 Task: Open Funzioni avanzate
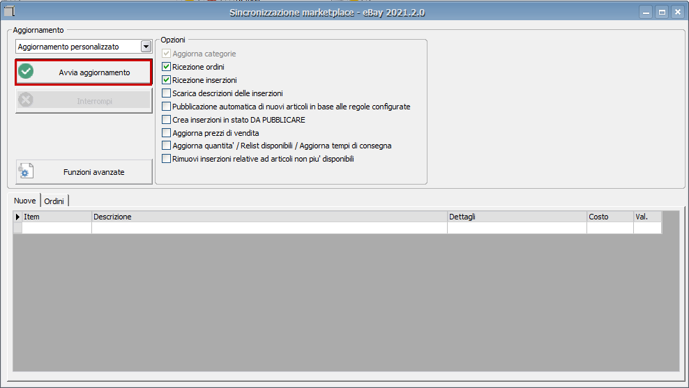pos(84,171)
